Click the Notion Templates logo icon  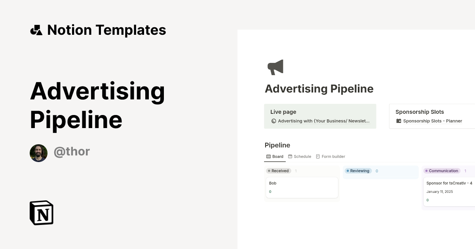coord(36,30)
